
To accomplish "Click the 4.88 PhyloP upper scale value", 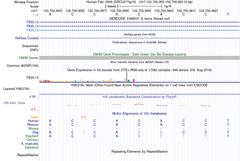I will (32, 97).
